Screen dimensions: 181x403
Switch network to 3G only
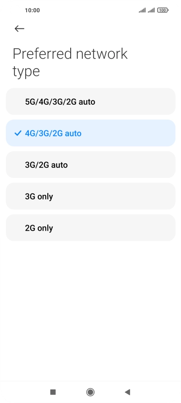point(90,196)
